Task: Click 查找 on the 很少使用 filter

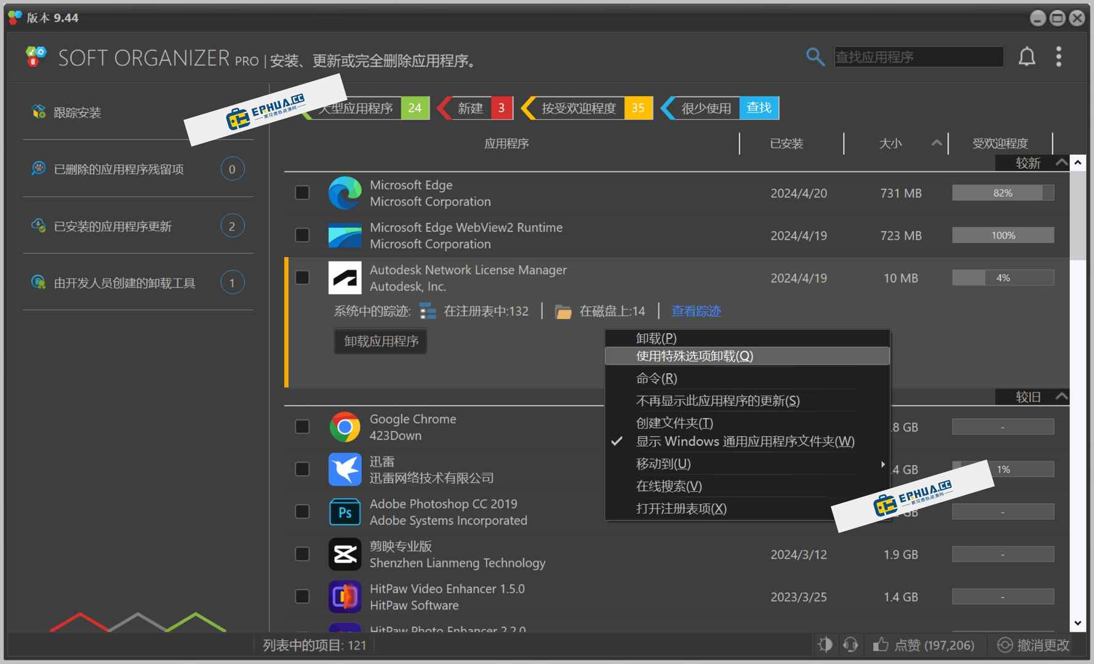Action: pos(759,108)
